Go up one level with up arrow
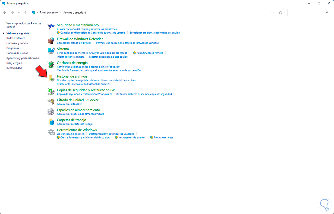Viewport: 334px width, 214px height. (25, 13)
